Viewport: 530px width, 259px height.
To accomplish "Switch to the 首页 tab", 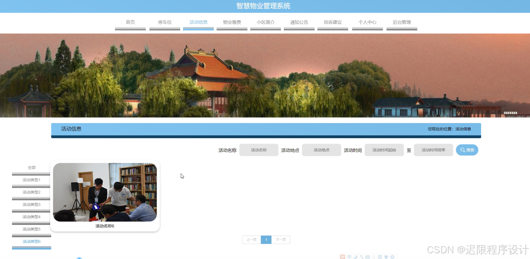I will (x=130, y=22).
